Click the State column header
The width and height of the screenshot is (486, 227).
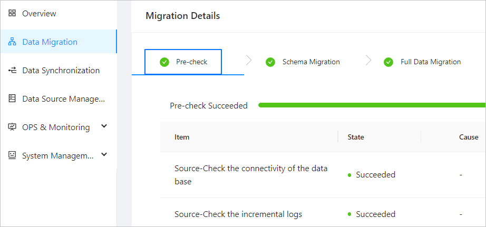pos(356,137)
